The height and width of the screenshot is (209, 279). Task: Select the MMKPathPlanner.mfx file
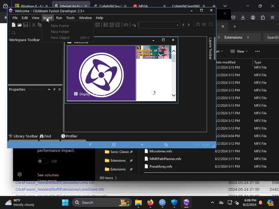165,159
